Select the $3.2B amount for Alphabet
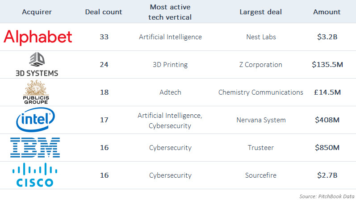The width and height of the screenshot is (356, 200). pos(327,37)
